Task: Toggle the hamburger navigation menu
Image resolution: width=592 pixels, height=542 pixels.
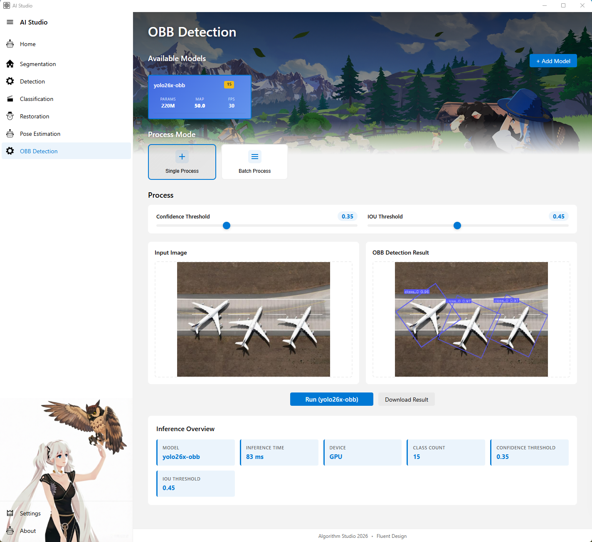Action: pyautogui.click(x=10, y=22)
